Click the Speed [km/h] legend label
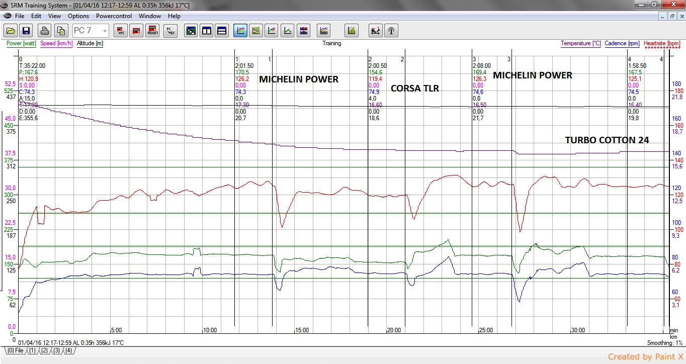 pos(57,43)
